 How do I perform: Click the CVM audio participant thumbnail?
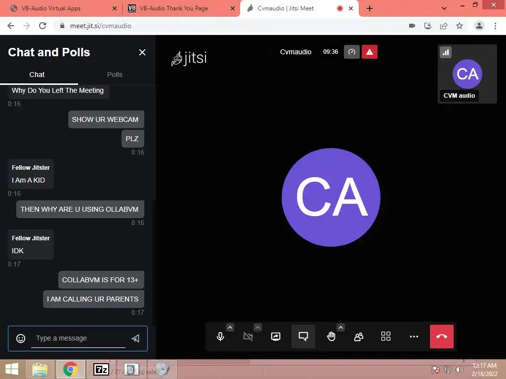[x=467, y=74]
